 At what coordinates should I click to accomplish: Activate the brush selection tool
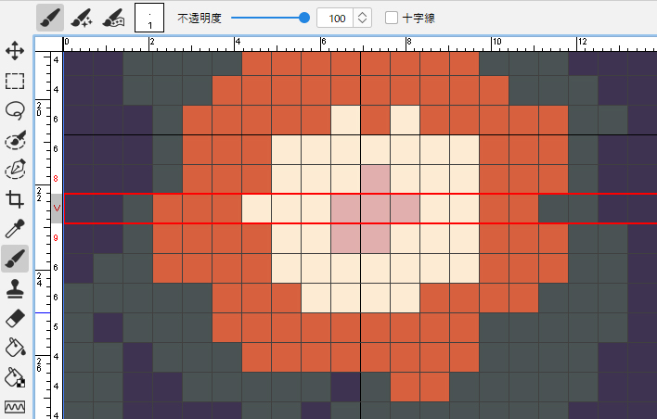click(14, 140)
